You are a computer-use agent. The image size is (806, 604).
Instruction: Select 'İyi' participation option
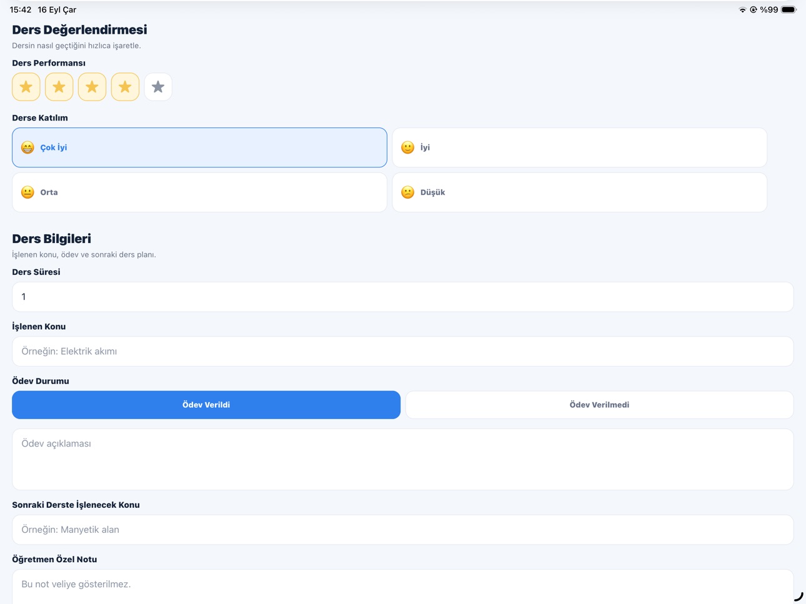tap(579, 147)
